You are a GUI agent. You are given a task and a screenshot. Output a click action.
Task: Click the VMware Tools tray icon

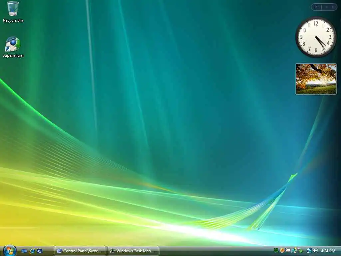point(288,250)
